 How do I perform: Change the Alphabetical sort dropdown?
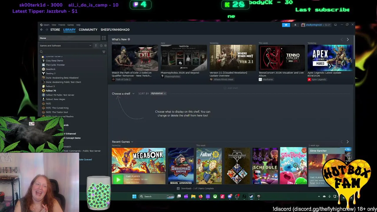(158, 93)
